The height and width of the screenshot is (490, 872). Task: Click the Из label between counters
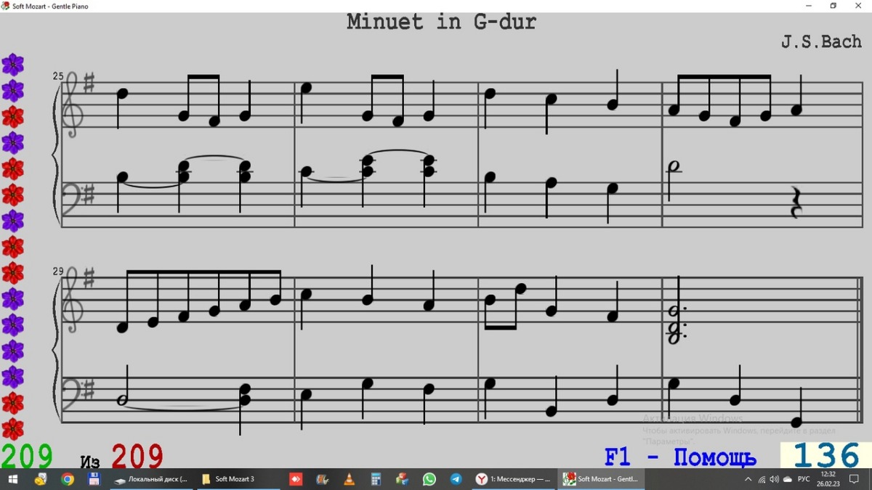(x=90, y=462)
